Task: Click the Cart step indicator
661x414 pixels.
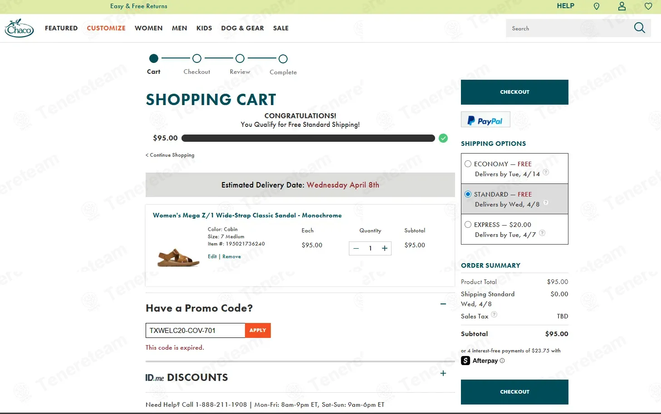Action: tap(154, 58)
